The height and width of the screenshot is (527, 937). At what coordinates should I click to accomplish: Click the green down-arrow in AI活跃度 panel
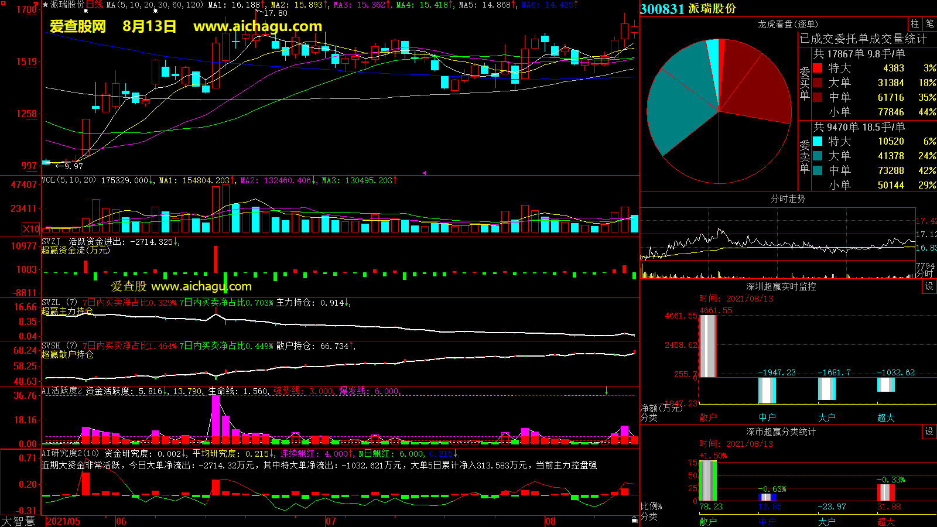click(x=606, y=391)
